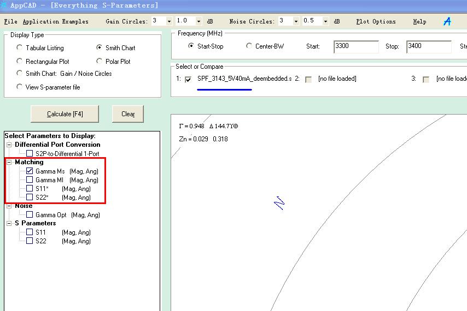Toggle file 3 compare checkbox
This screenshot has height=311, width=467.
pos(426,79)
